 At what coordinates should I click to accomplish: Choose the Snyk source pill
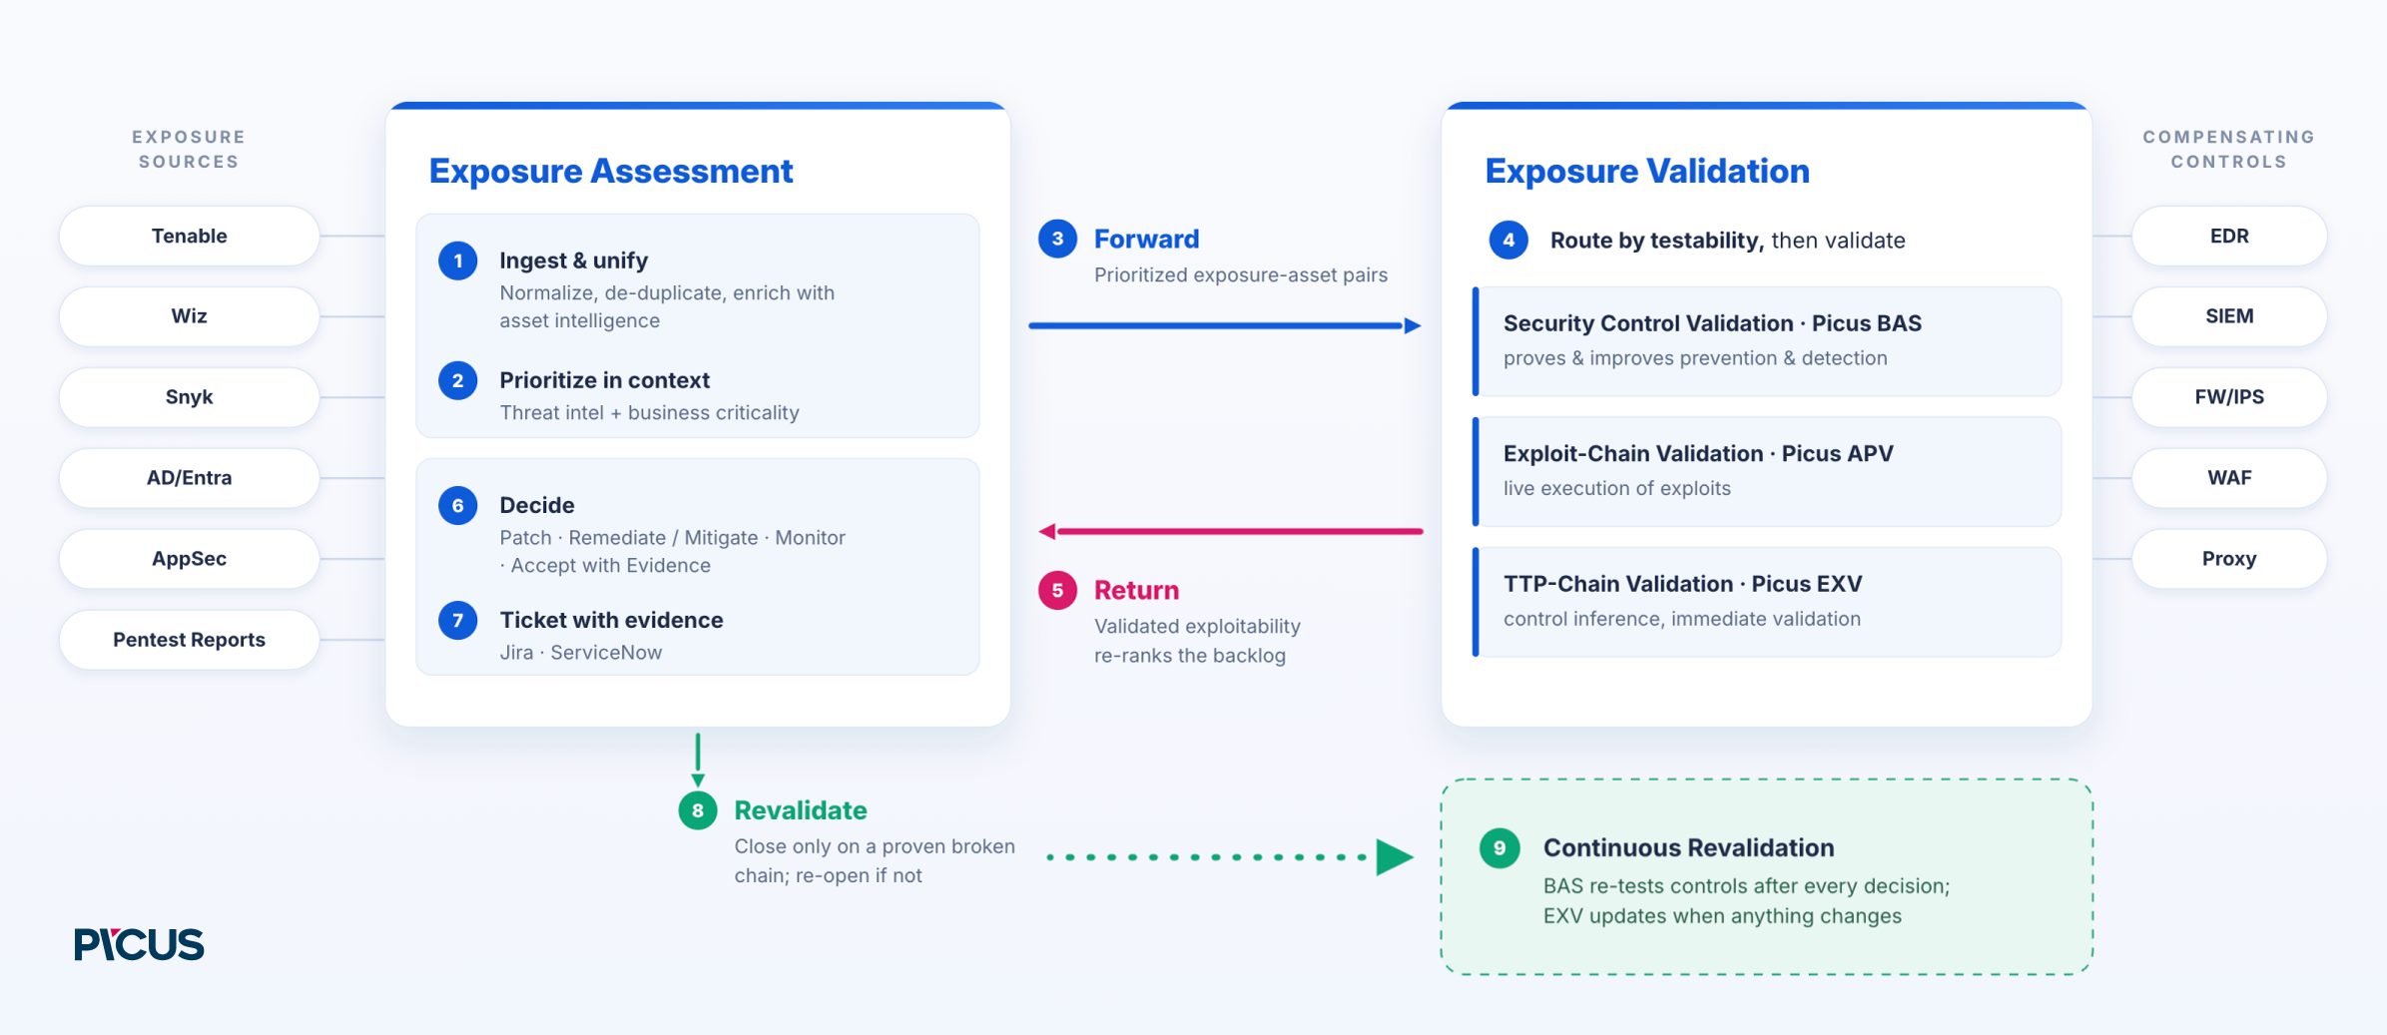point(190,397)
